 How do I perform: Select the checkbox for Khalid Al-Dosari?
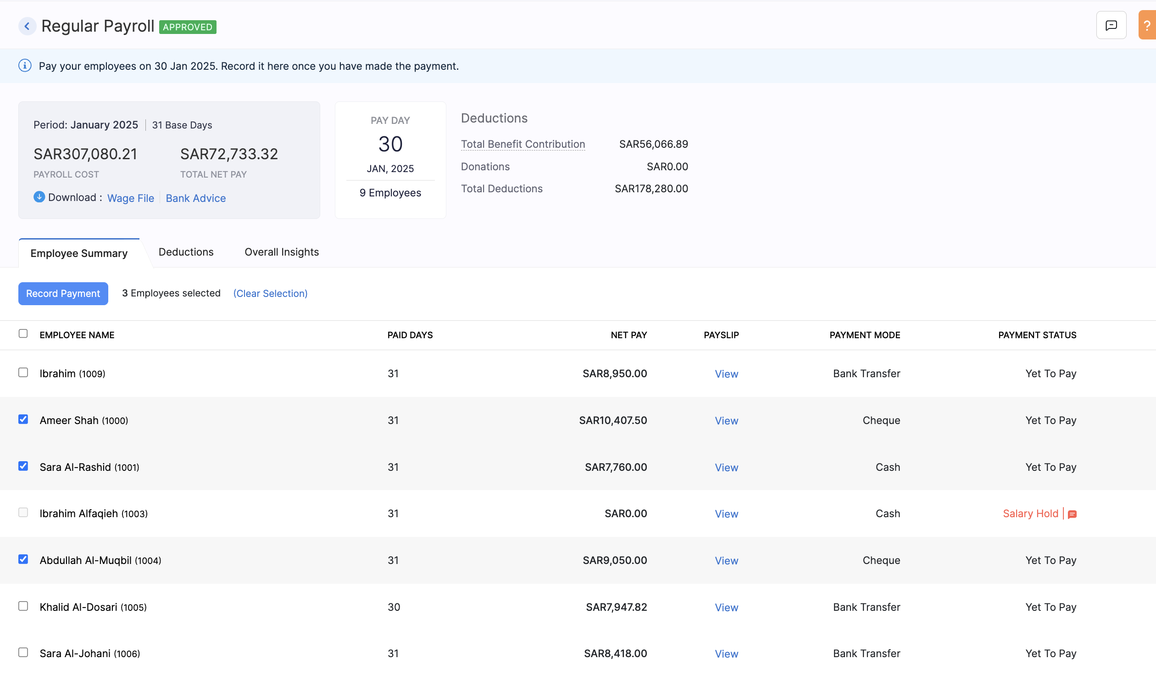(x=23, y=607)
